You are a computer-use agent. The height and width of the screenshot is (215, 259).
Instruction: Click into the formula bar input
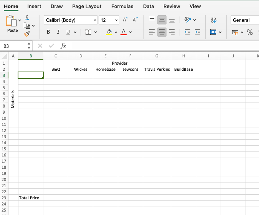163,46
